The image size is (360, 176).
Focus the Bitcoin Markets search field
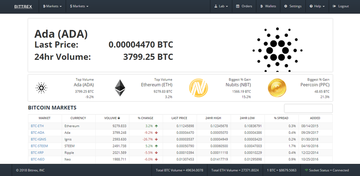coord(308,109)
